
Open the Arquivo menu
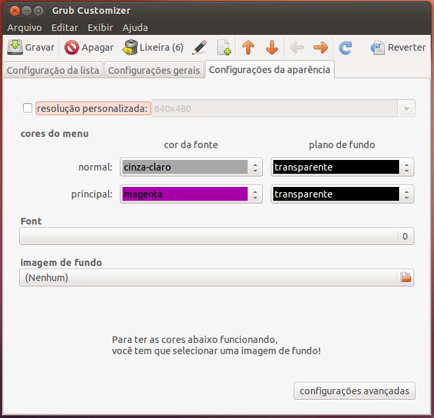pyautogui.click(x=24, y=28)
